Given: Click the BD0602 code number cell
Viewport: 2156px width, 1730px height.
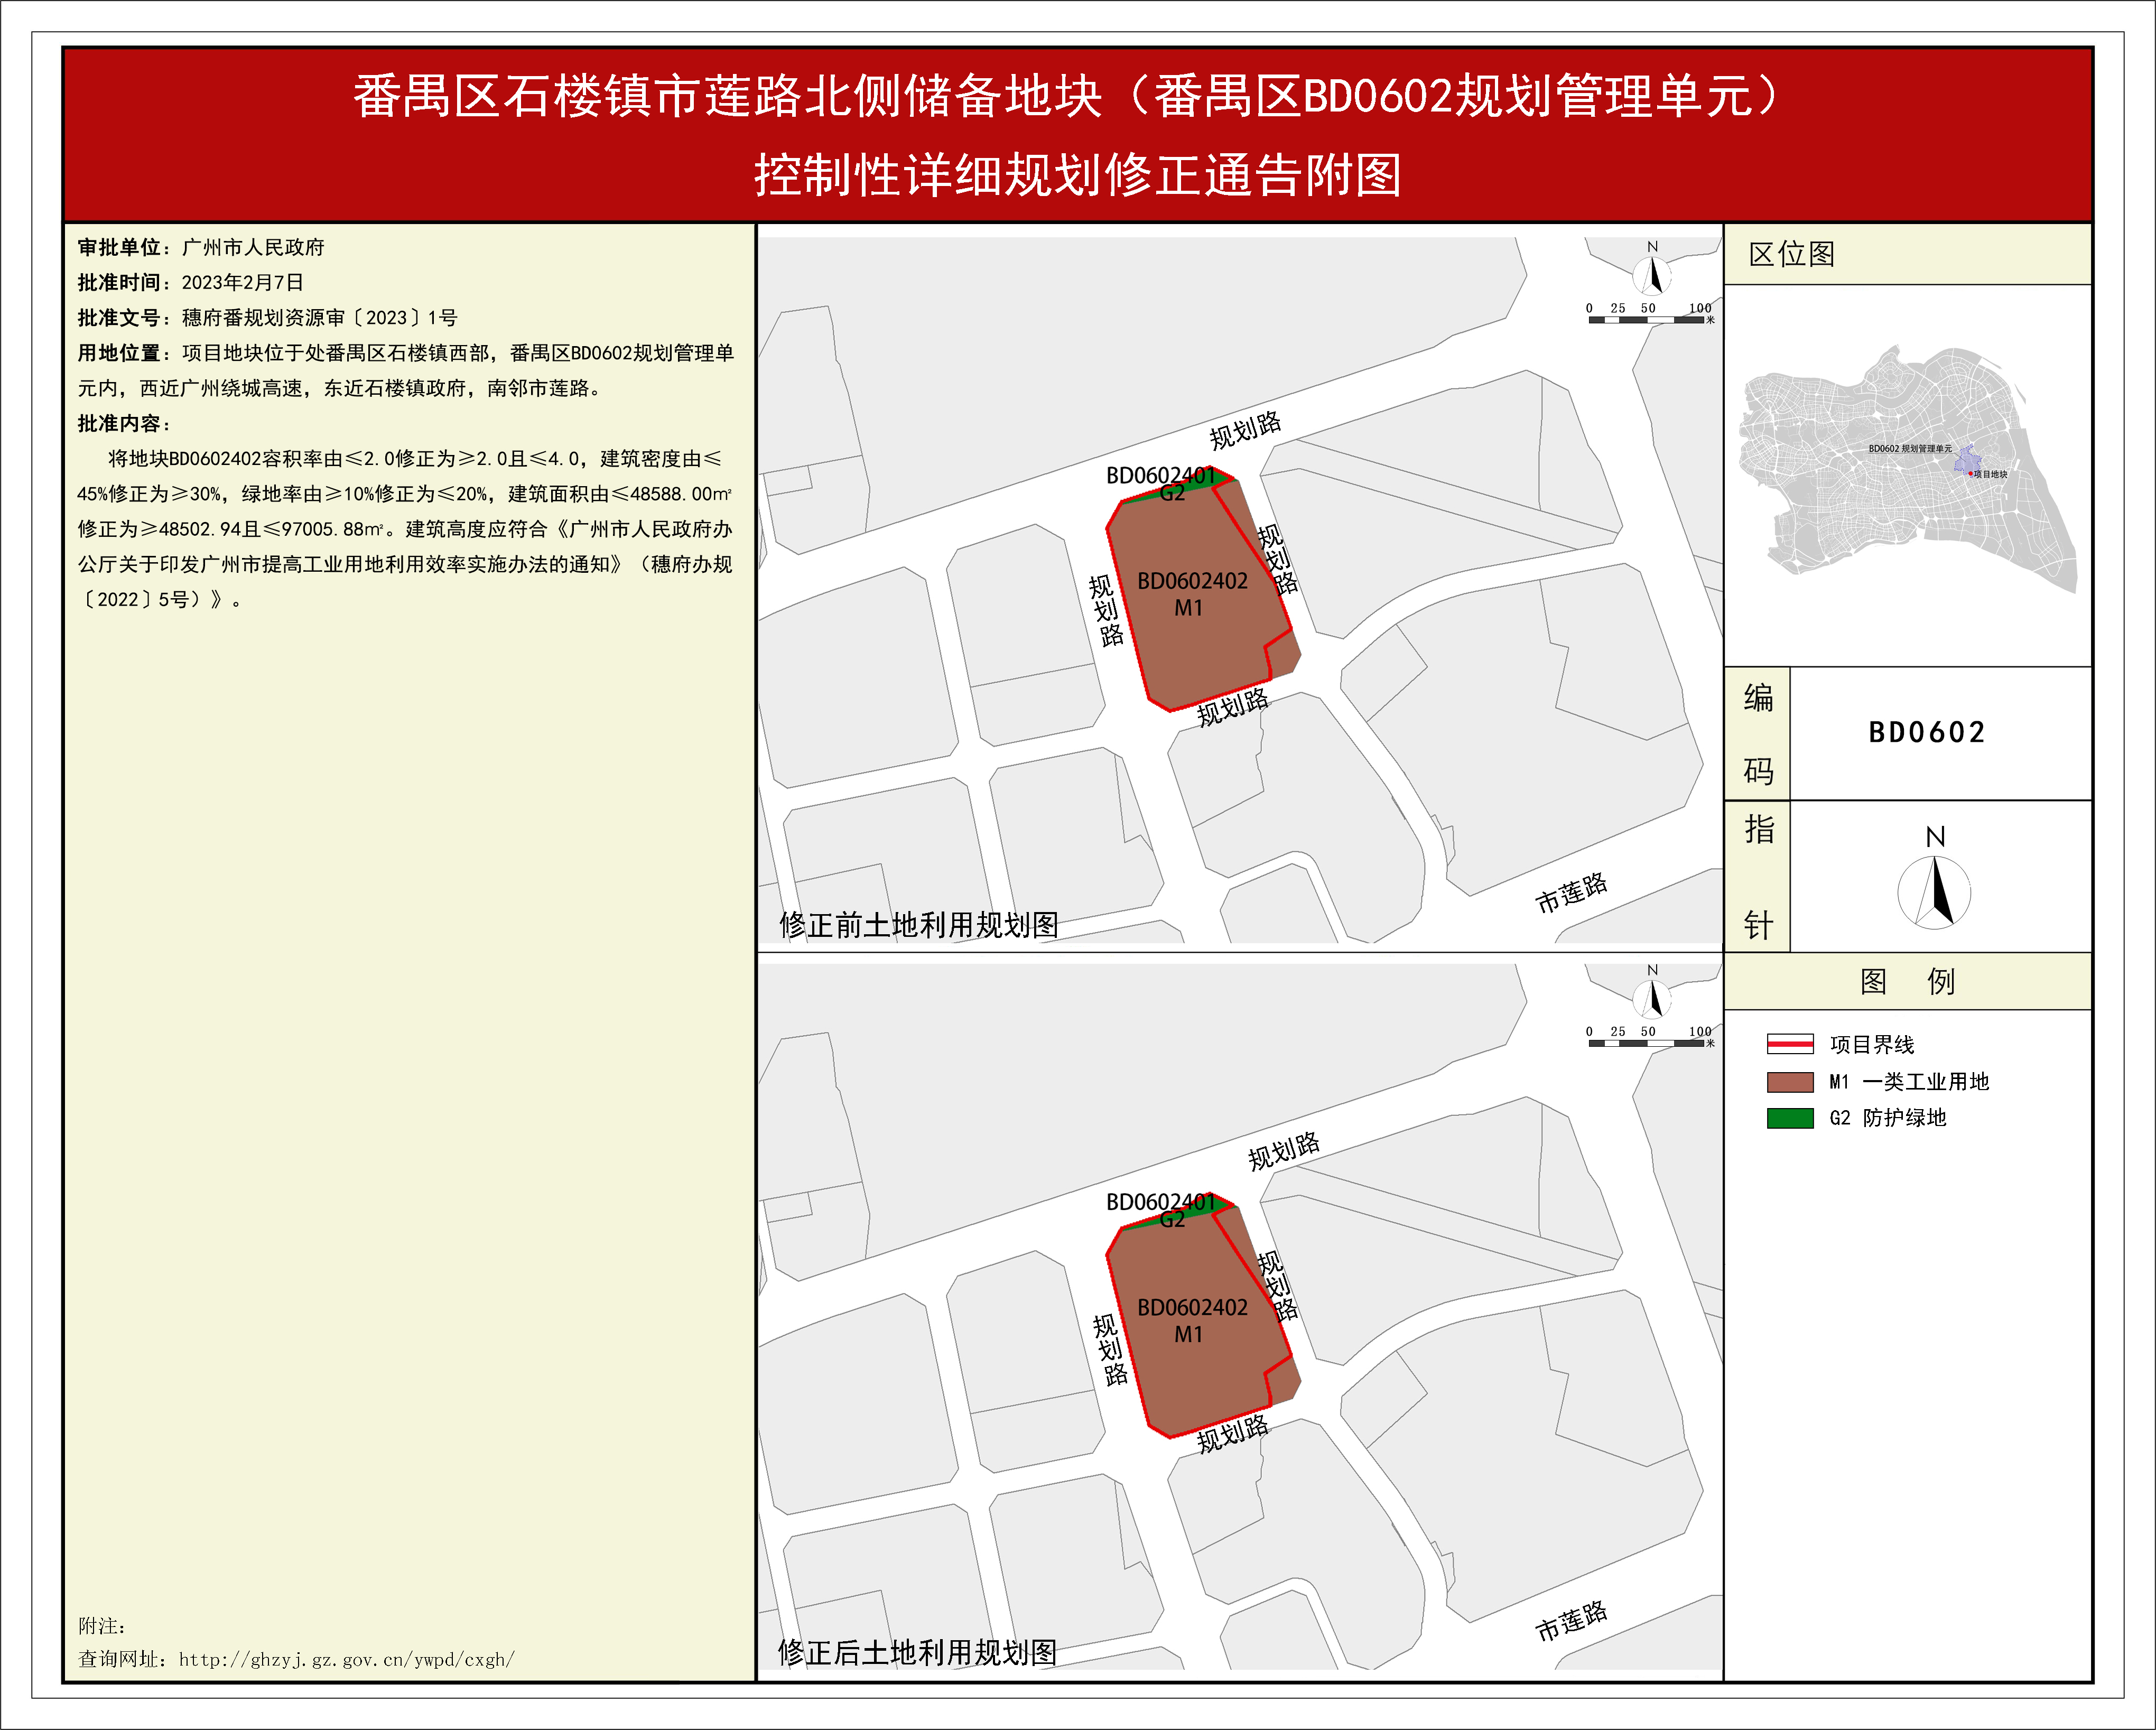Looking at the screenshot, I should 1926,732.
